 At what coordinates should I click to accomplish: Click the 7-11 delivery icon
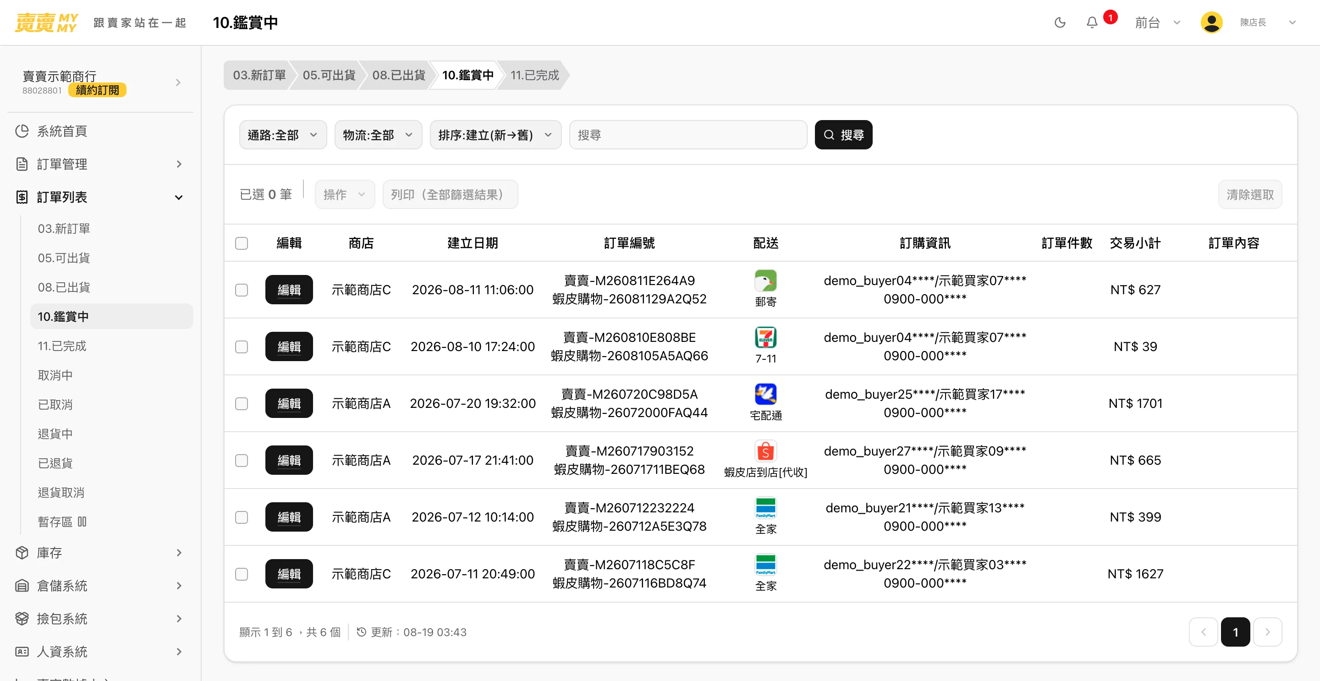point(765,338)
